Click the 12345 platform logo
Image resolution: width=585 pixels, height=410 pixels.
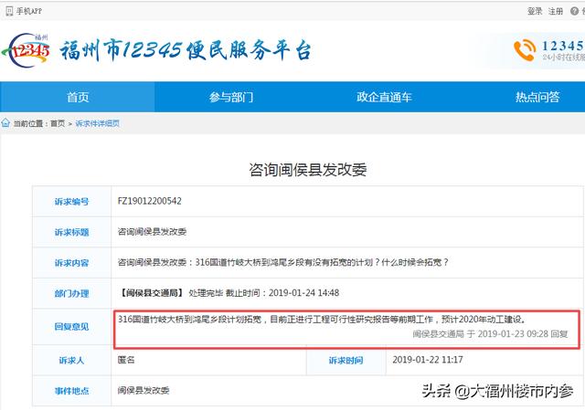tap(28, 50)
